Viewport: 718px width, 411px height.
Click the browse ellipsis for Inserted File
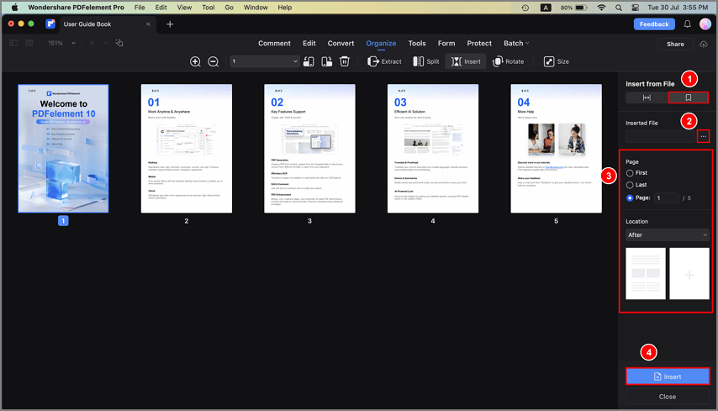tap(704, 136)
